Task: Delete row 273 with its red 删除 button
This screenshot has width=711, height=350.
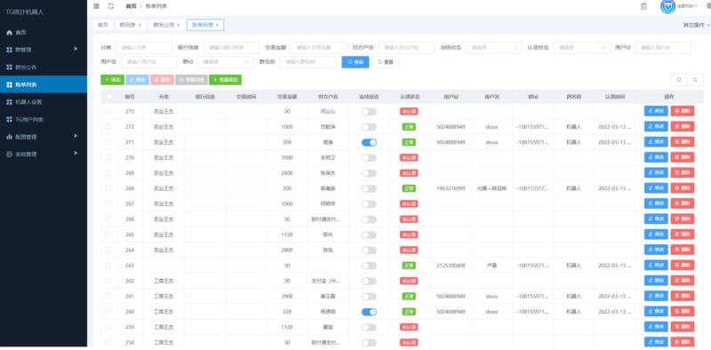Action: pos(682,111)
